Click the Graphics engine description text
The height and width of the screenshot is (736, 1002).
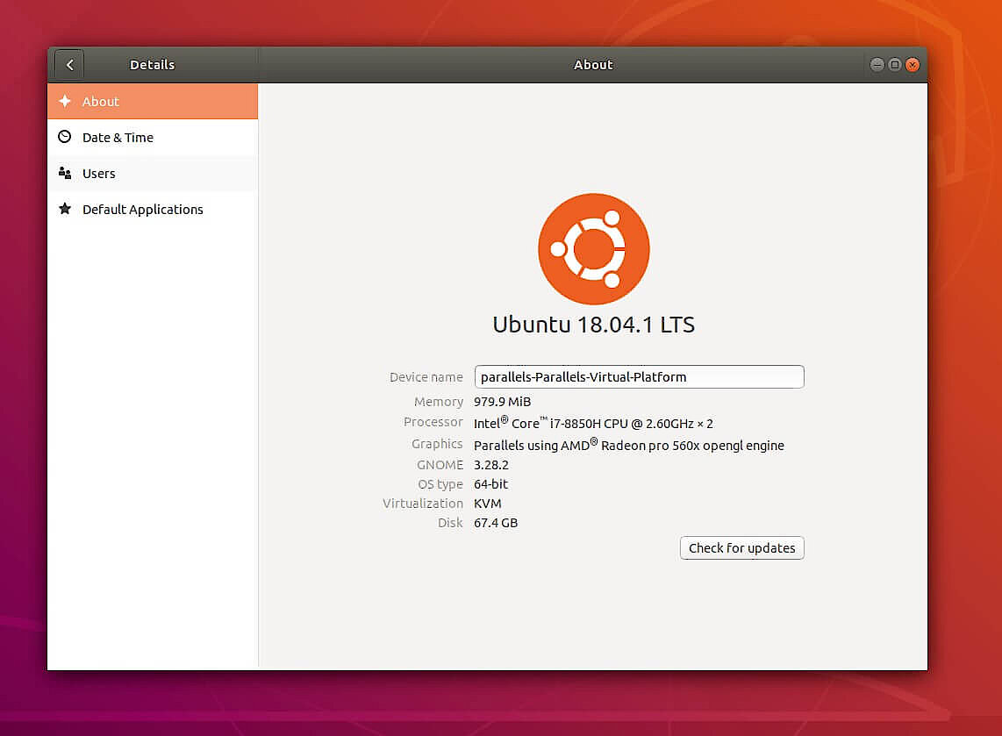pyautogui.click(x=628, y=445)
